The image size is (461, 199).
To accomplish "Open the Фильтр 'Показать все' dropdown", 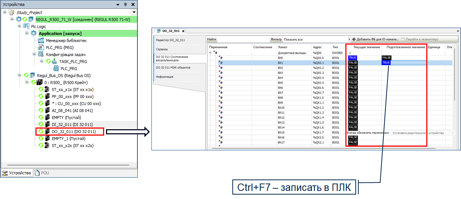I will [x=349, y=39].
